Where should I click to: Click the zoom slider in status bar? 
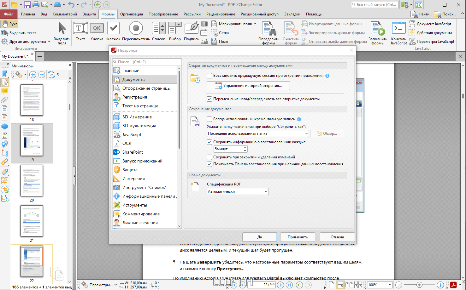point(419,285)
